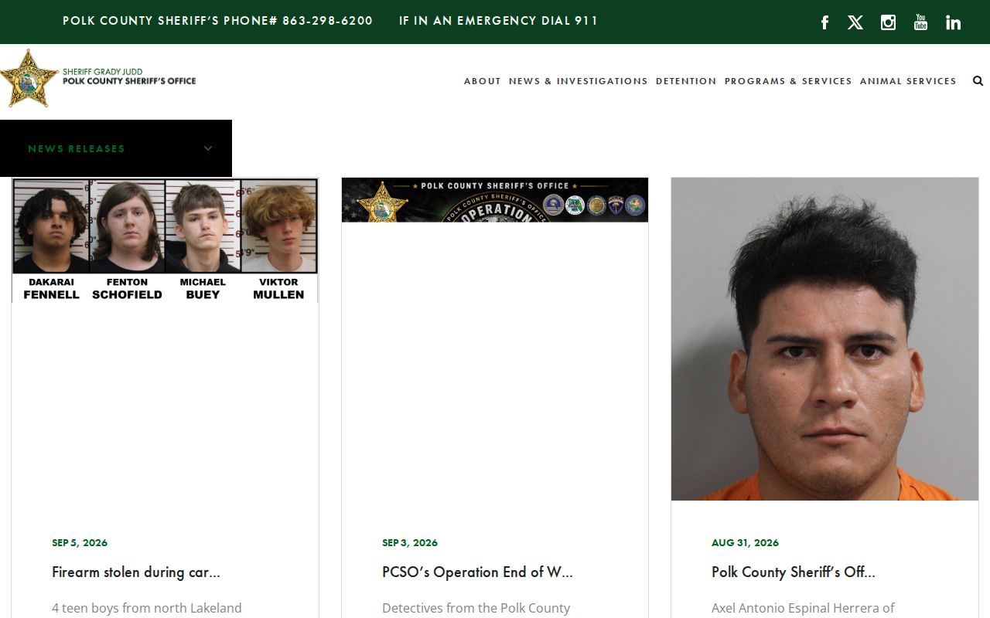Click the Aug 31, 2026 date
Image resolution: width=990 pixels, height=618 pixels.
tap(745, 543)
